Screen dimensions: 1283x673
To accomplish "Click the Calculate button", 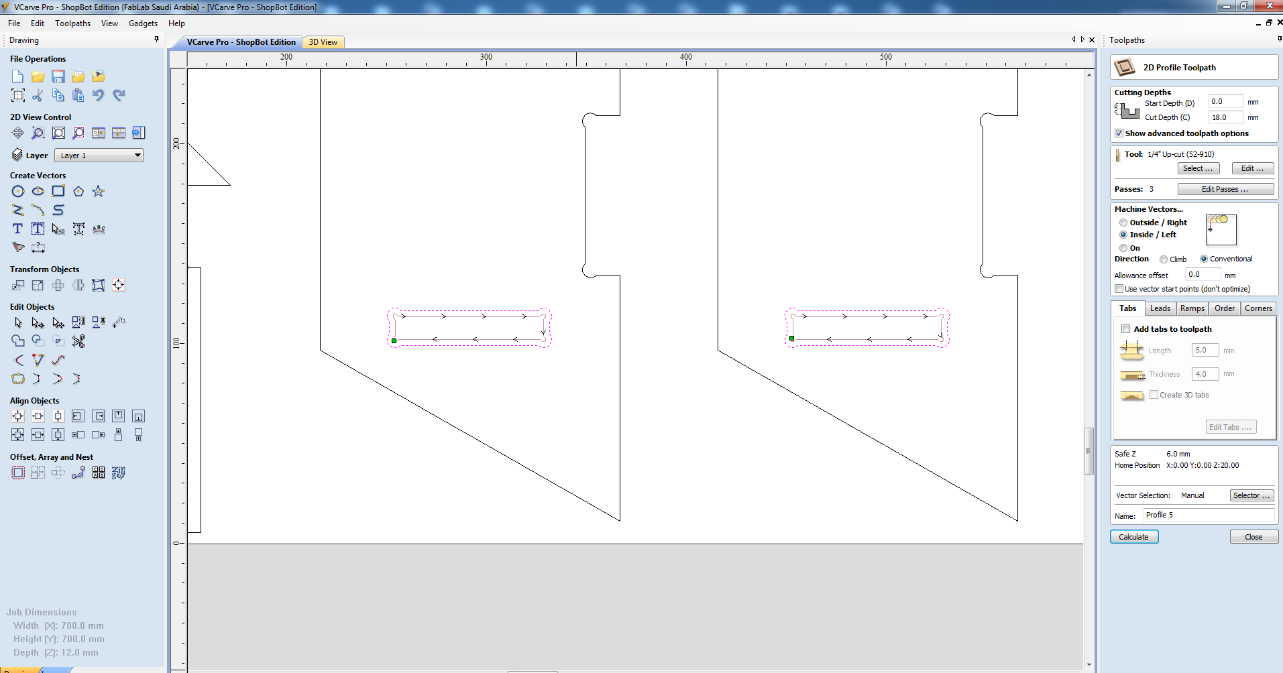I will click(x=1134, y=537).
